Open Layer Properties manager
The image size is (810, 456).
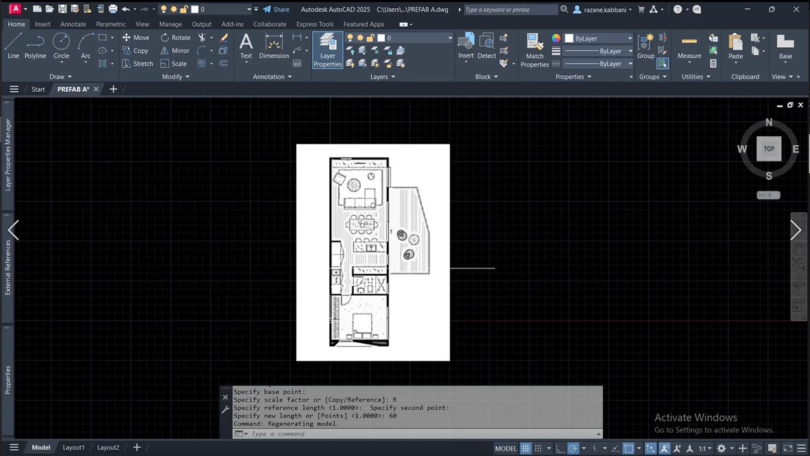click(327, 51)
